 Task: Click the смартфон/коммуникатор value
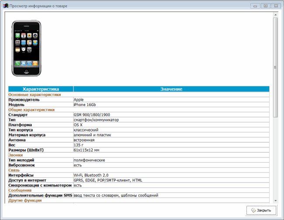(x=96, y=120)
